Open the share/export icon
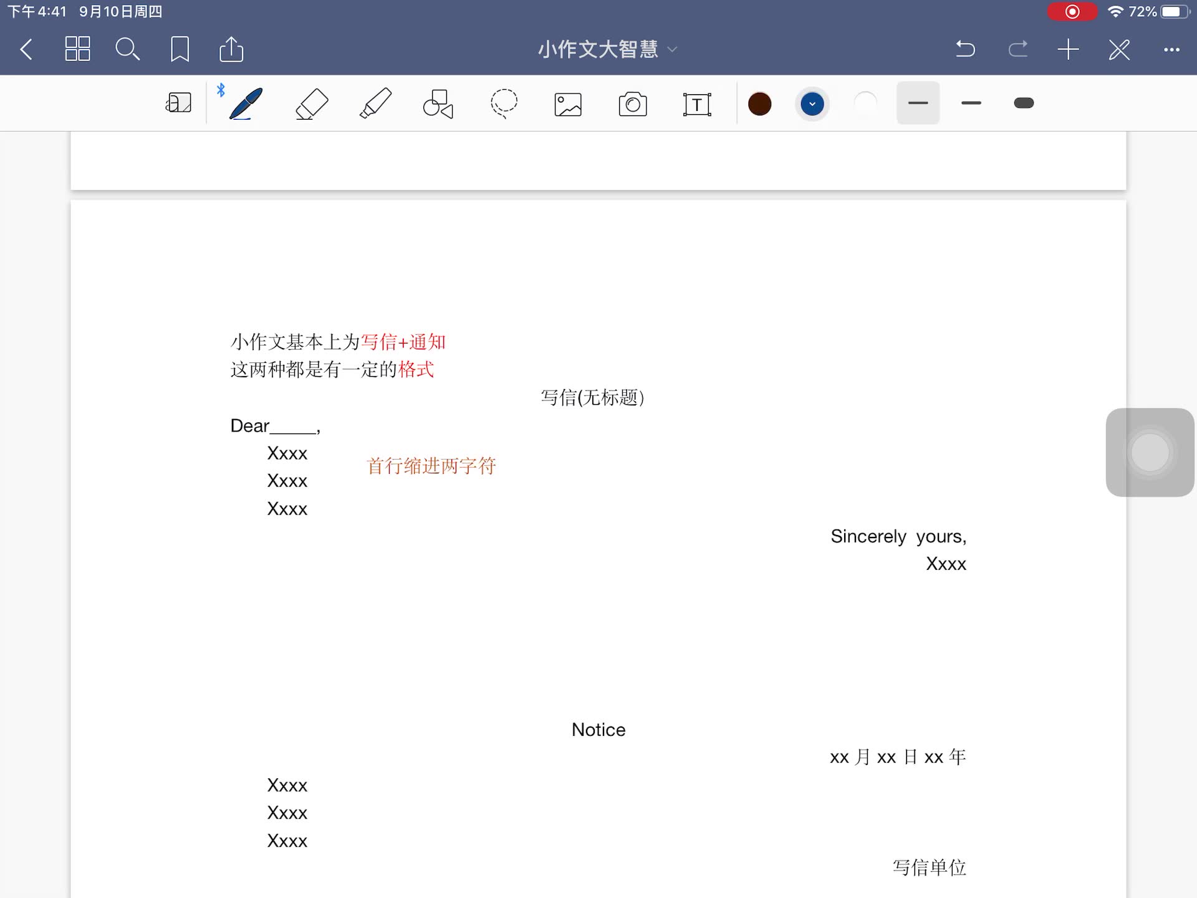This screenshot has height=898, width=1197. pos(231,49)
